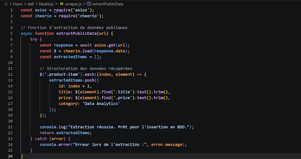Click the '.product-item' selector string
The image size is (301, 159).
point(62,74)
